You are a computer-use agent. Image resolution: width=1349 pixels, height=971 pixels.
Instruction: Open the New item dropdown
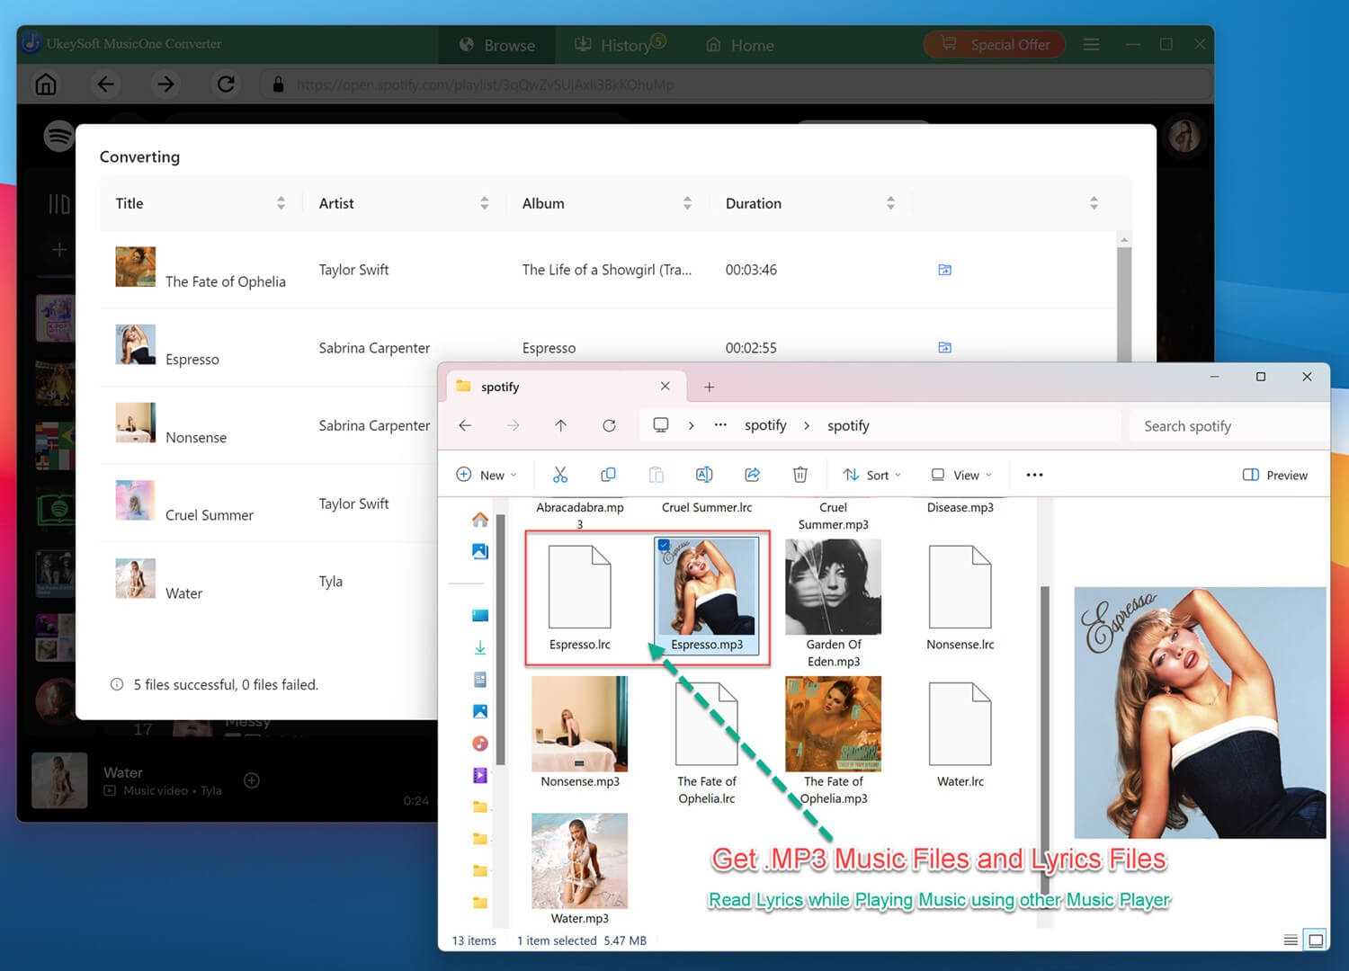(487, 475)
